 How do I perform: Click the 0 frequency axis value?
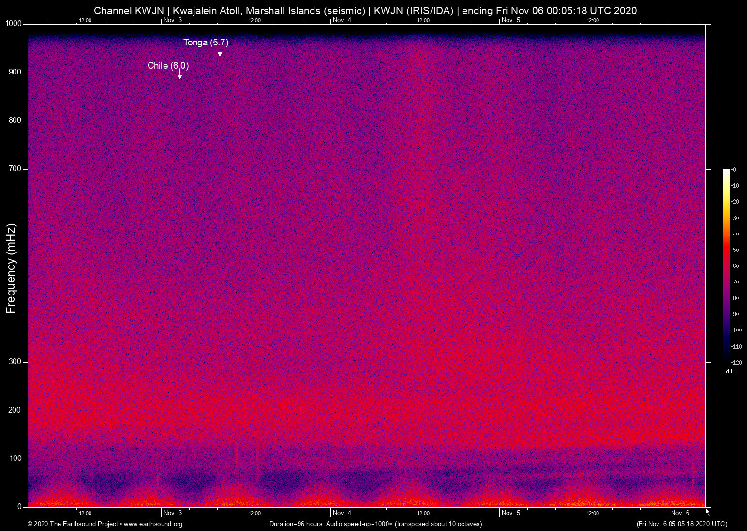[x=19, y=507]
